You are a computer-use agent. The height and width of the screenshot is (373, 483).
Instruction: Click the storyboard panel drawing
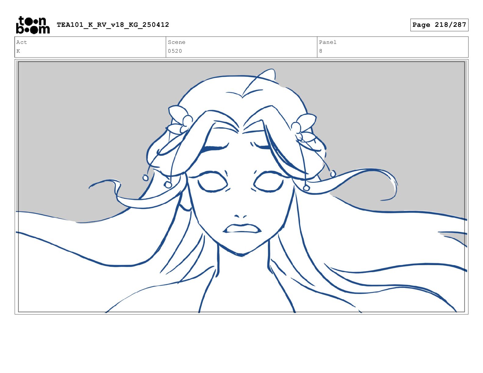pos(241,187)
